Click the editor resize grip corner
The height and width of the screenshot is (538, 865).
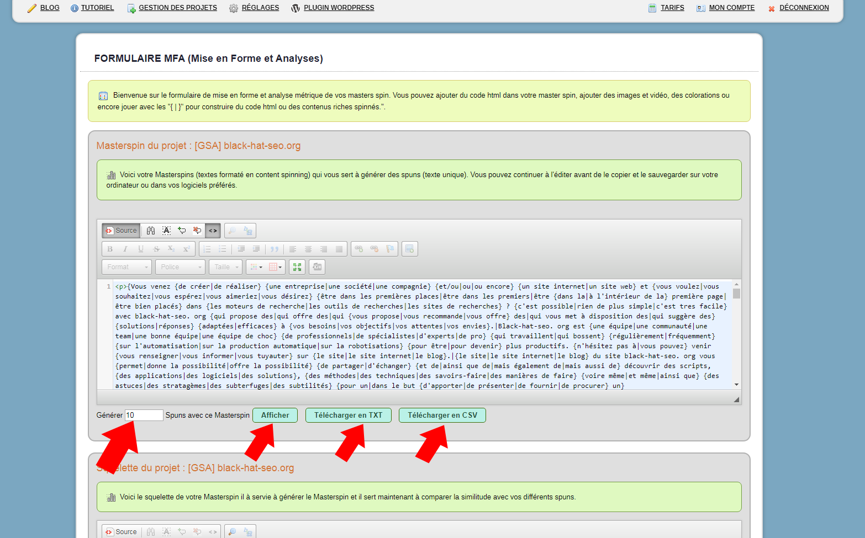736,399
